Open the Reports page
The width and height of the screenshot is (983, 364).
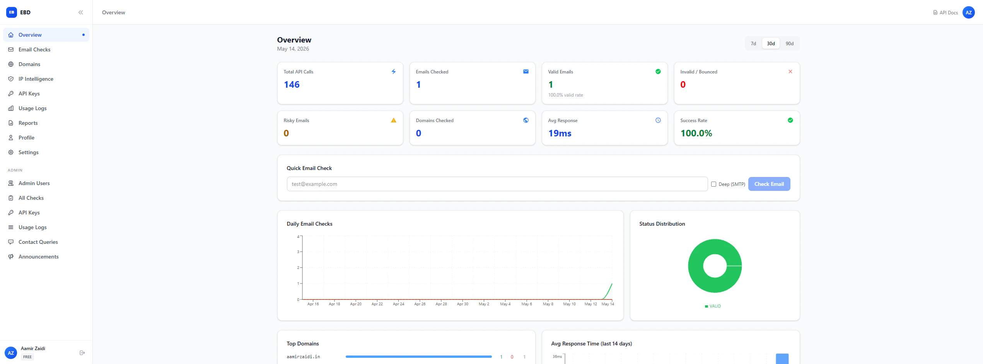46,123
